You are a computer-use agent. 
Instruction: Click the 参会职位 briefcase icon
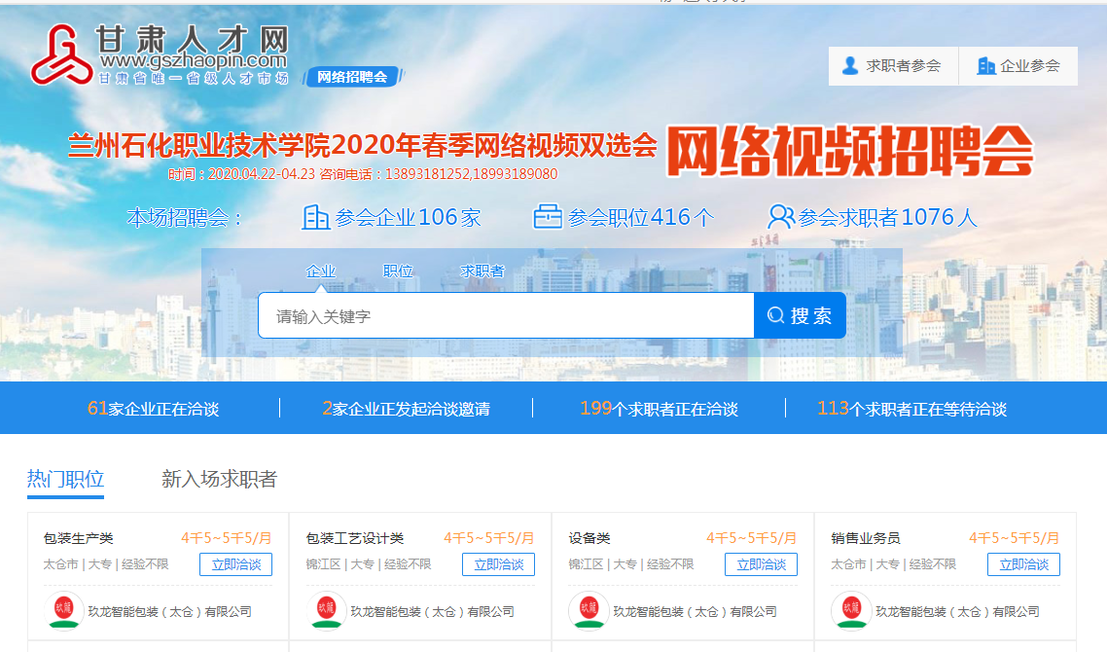(x=547, y=217)
